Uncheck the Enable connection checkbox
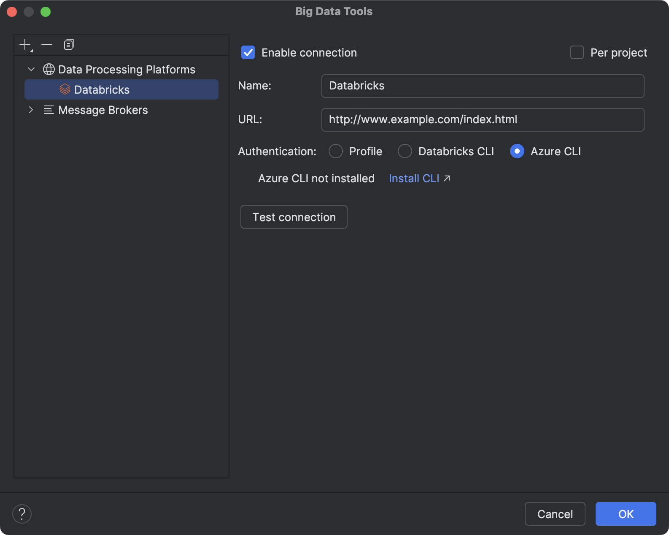The width and height of the screenshot is (669, 535). click(x=248, y=53)
